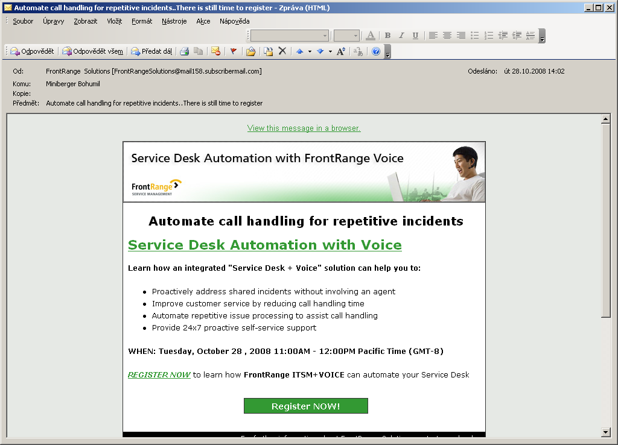The height and width of the screenshot is (445, 618).
Task: Click the REGISTER NOW italic link
Action: 159,375
